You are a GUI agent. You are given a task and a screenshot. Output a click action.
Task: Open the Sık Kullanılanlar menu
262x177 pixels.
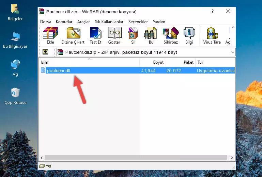click(x=109, y=22)
